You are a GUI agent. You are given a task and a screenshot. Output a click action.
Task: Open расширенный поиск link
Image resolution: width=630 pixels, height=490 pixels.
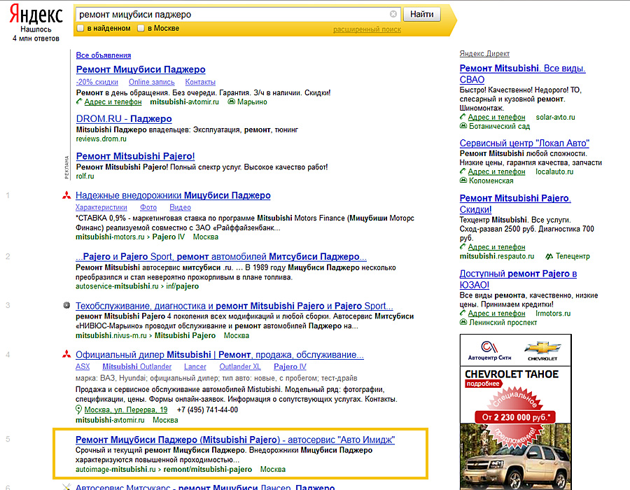(x=367, y=29)
